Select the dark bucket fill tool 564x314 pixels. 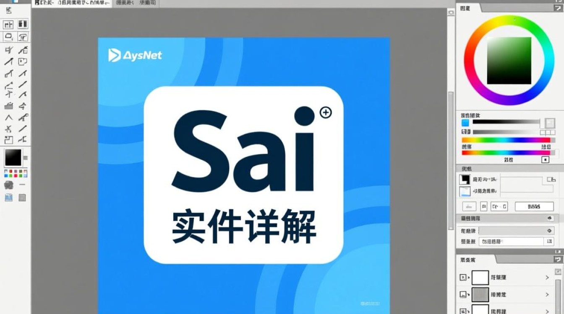[x=9, y=106]
